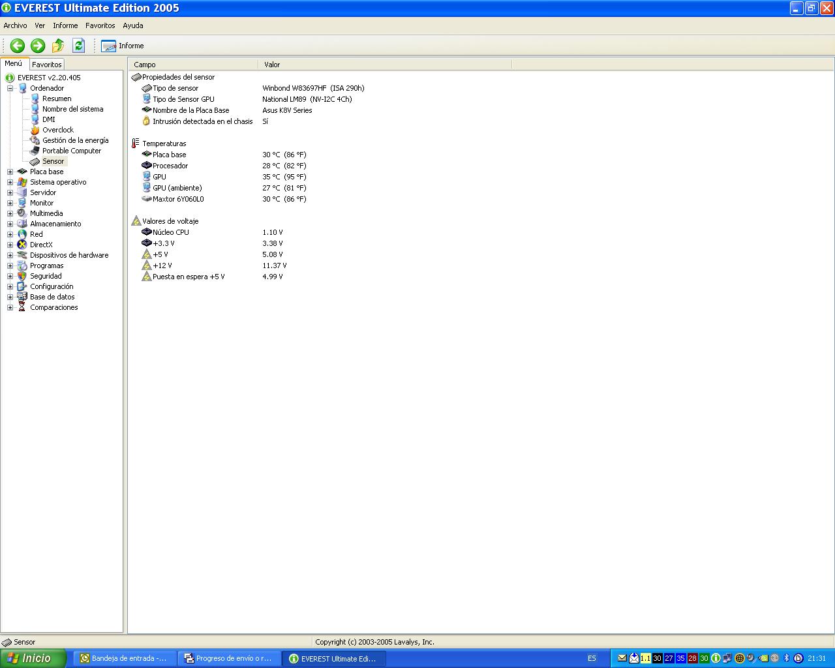This screenshot has width=835, height=668.
Task: Click the ES language indicator on taskbar
Action: (592, 658)
